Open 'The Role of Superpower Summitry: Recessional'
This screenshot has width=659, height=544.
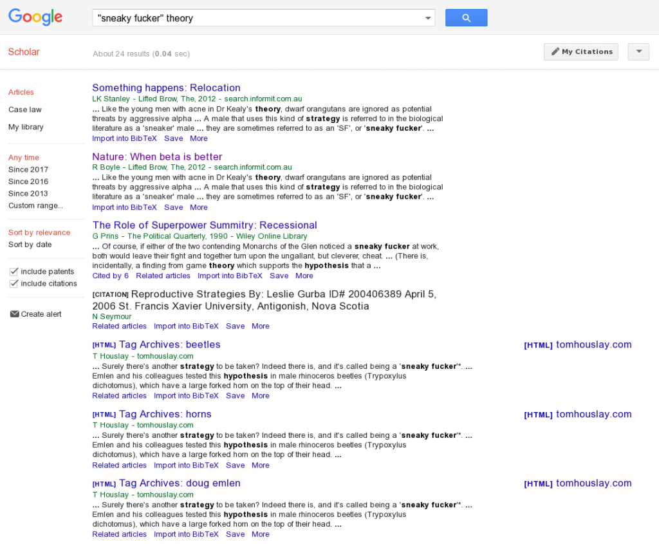point(205,225)
